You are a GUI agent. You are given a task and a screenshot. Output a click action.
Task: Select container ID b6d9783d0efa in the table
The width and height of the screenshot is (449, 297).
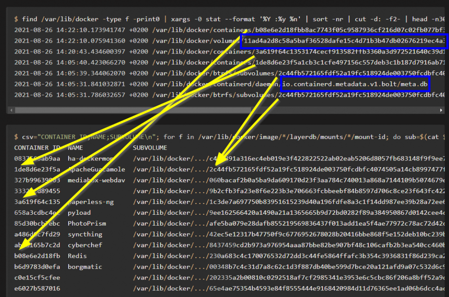pos(37,266)
